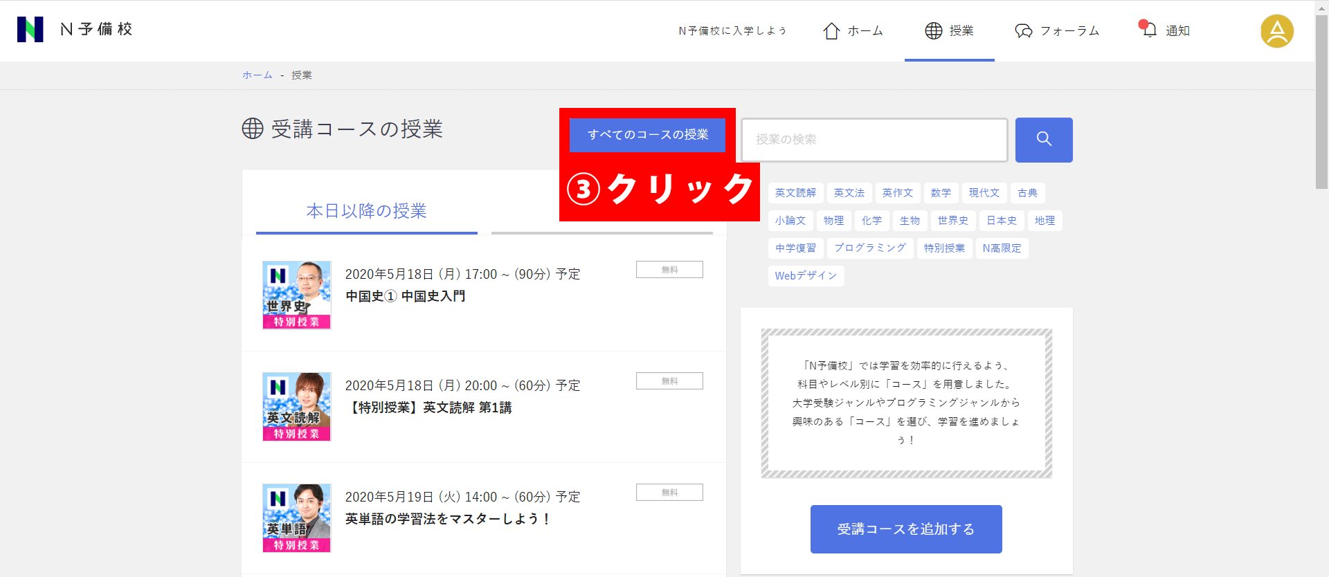The width and height of the screenshot is (1329, 577).
Task: Select the 英作文 tag
Action: tap(897, 193)
